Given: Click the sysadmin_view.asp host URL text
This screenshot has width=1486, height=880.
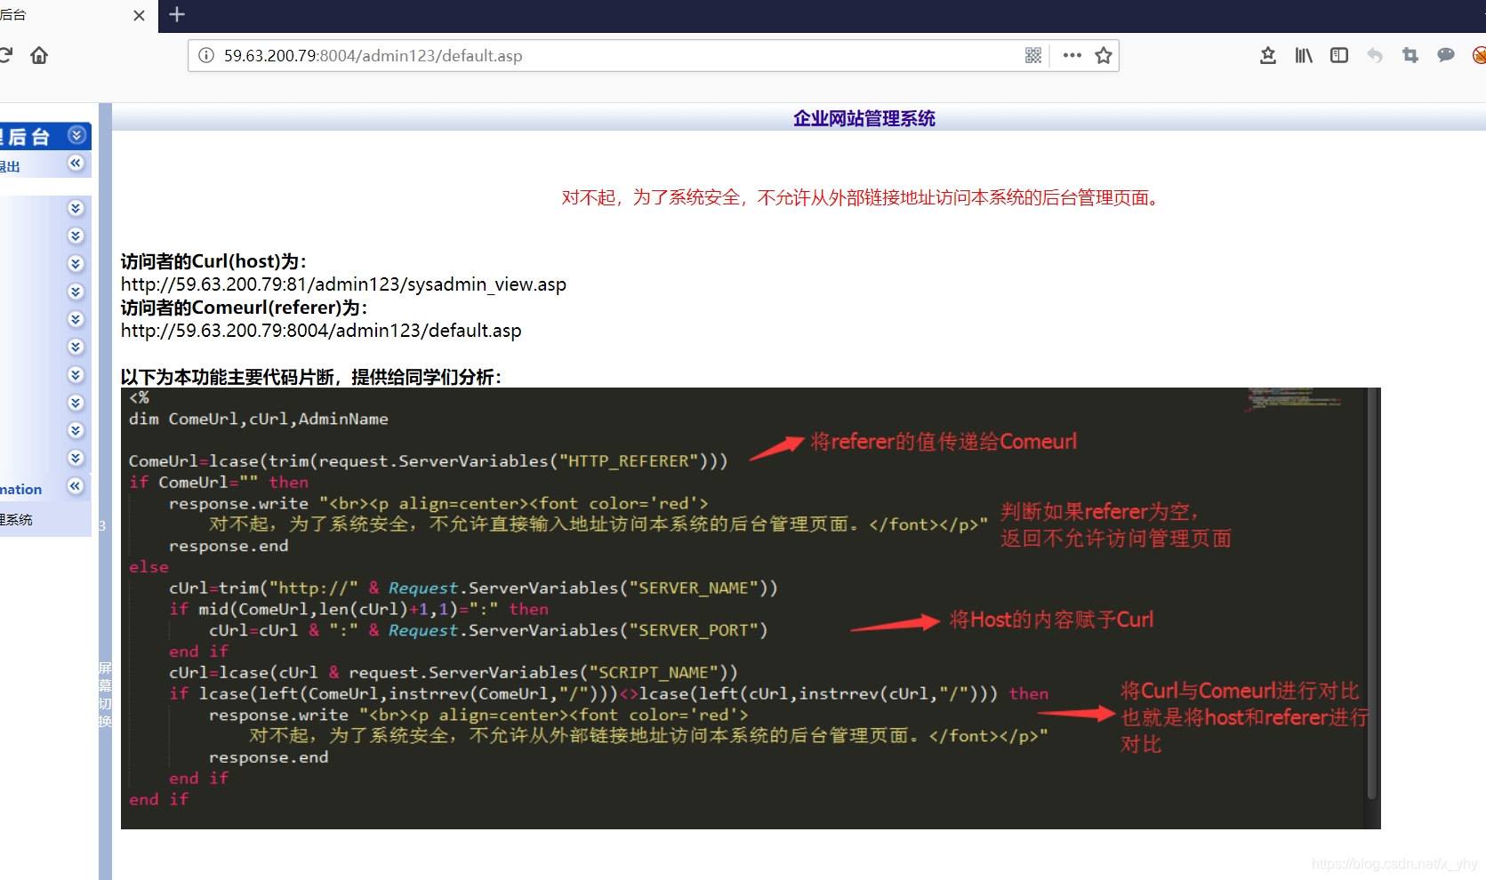Looking at the screenshot, I should (x=343, y=284).
